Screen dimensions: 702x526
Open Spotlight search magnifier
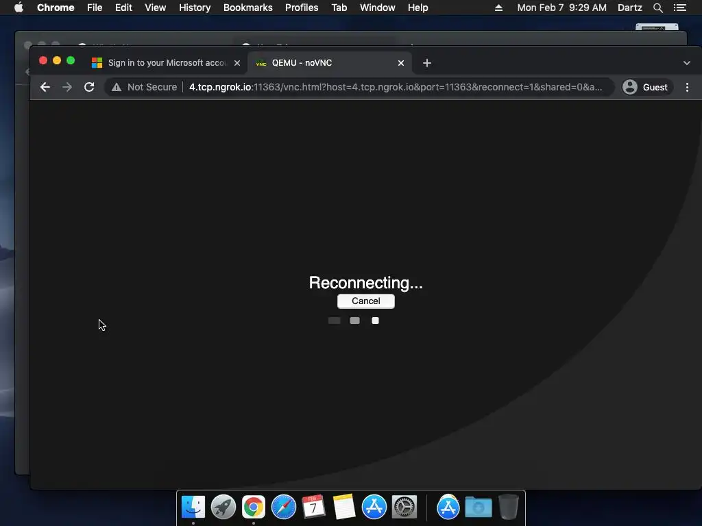tap(657, 8)
